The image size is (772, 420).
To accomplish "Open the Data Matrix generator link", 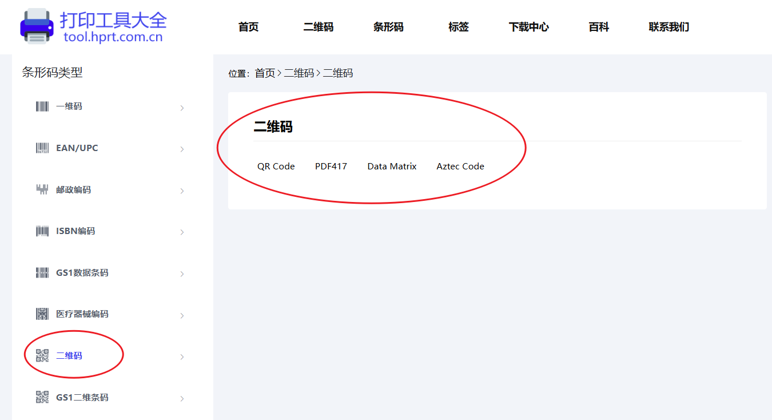I will tap(392, 167).
